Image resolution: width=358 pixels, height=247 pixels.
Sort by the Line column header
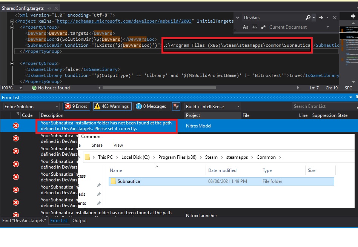click(303, 115)
